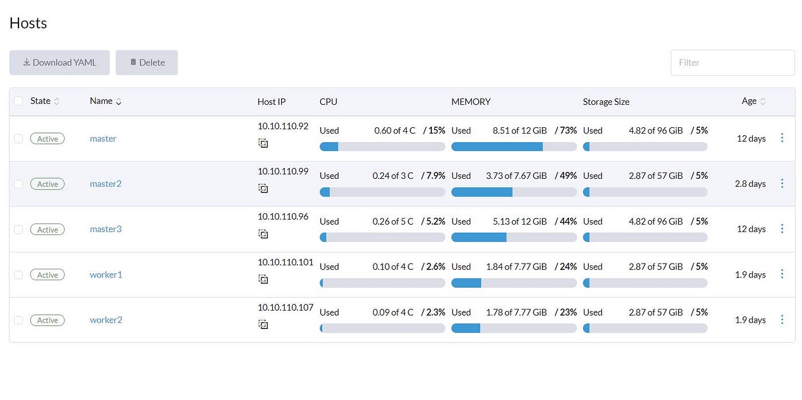Screen dimensions: 802x400
Task: Select all hosts using the header checkbox
Action: (x=18, y=100)
